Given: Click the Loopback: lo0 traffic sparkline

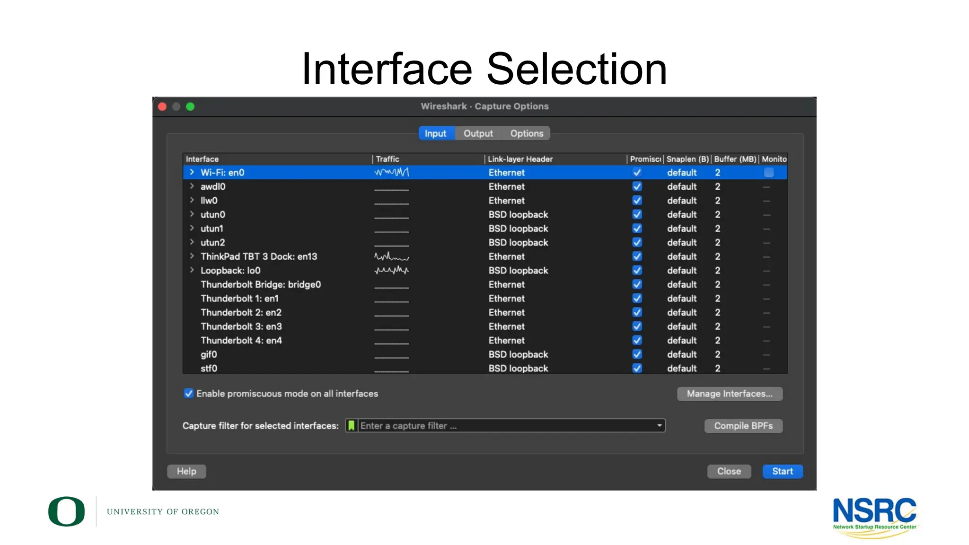Looking at the screenshot, I should point(392,271).
